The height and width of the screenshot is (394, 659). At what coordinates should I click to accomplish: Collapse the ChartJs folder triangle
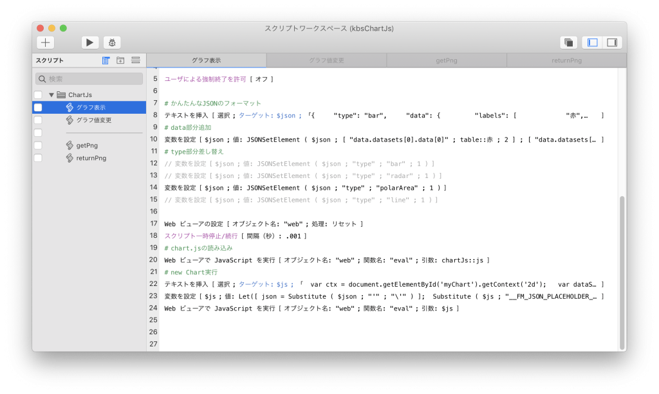click(51, 95)
